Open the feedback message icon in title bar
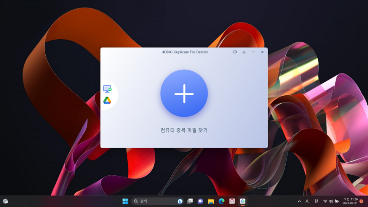This screenshot has width=368, height=207. 235,52
